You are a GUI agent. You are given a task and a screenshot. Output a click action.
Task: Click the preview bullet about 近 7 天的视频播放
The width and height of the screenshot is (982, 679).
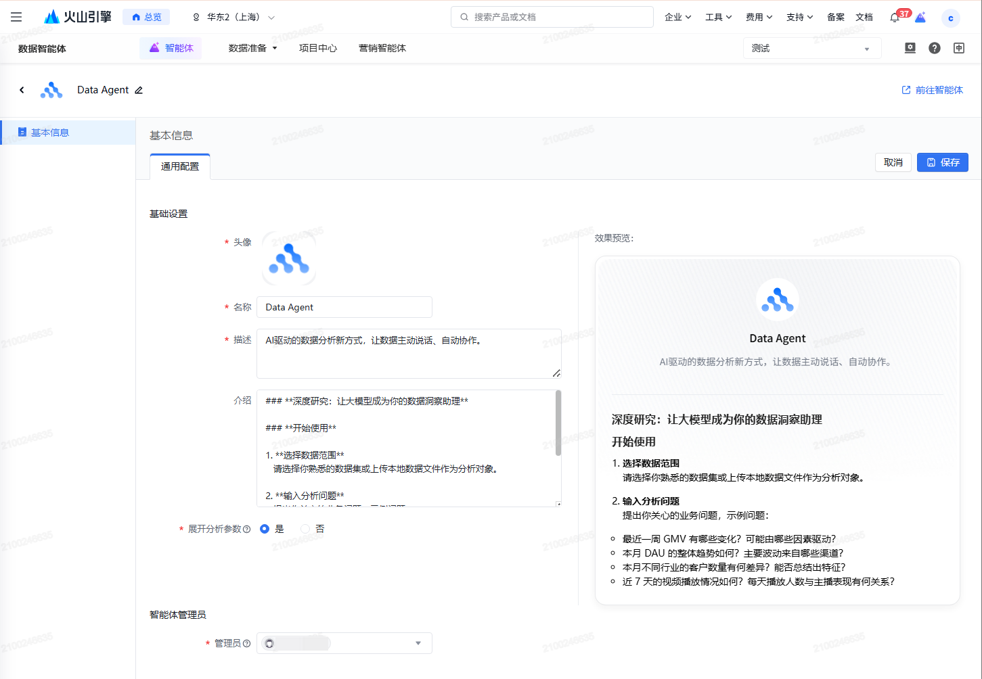tap(759, 582)
